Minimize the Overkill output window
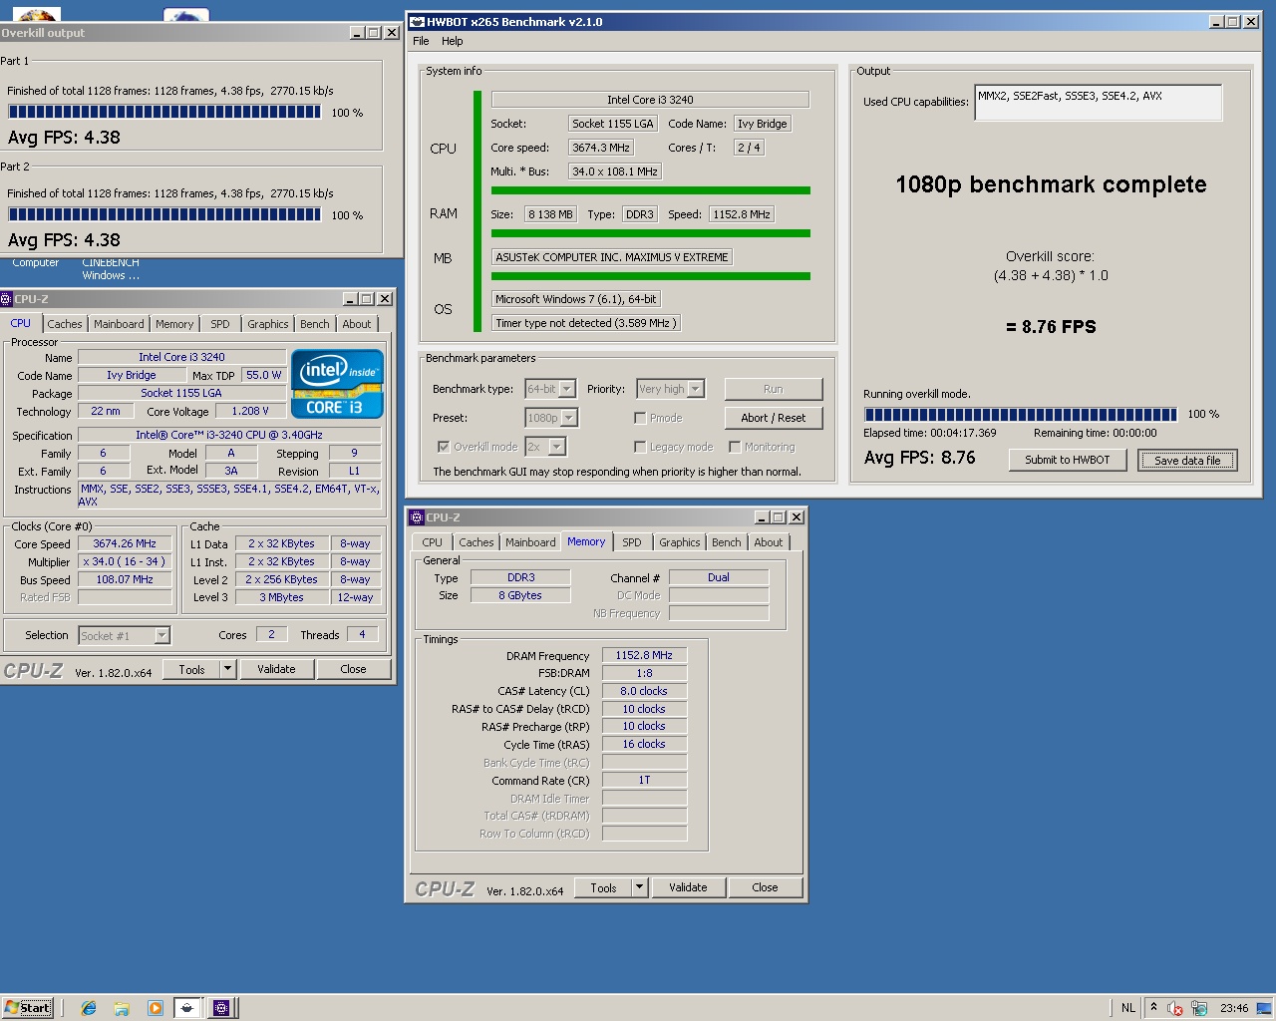 click(358, 33)
